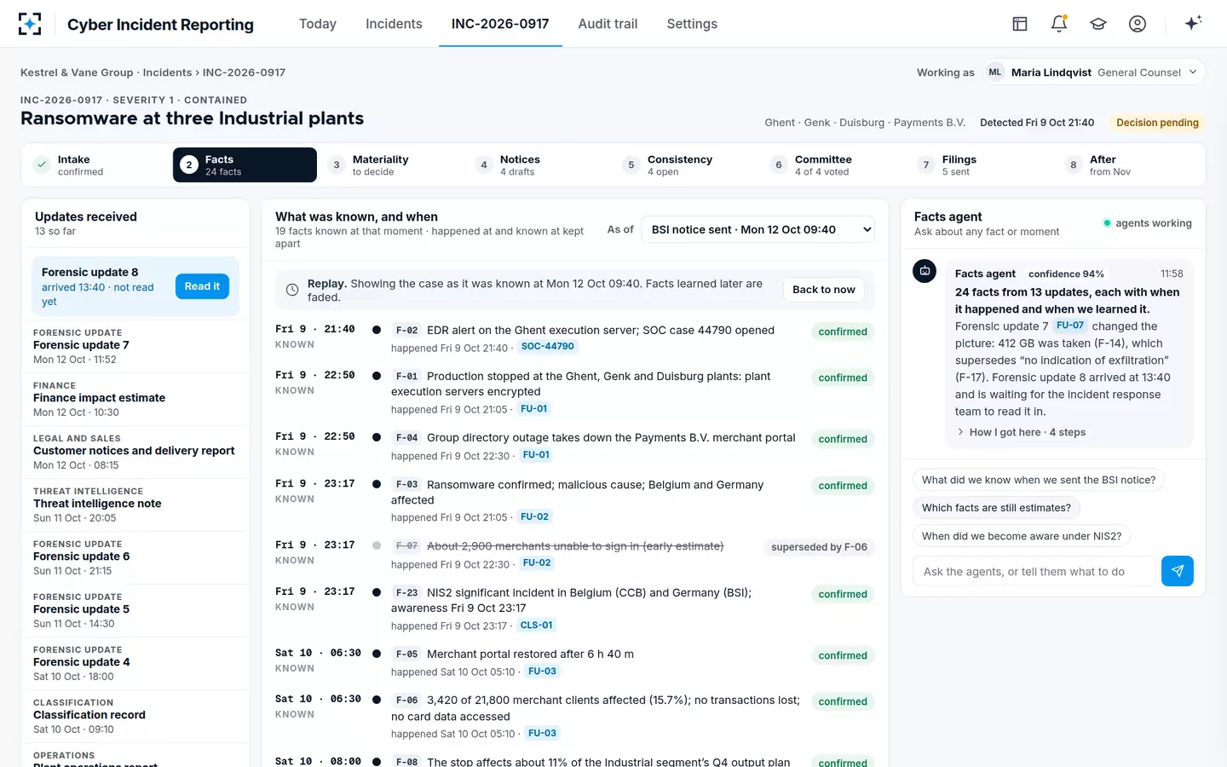This screenshot has height=767, width=1227.
Task: Open Forensic update 7 in updates list
Action: point(136,345)
